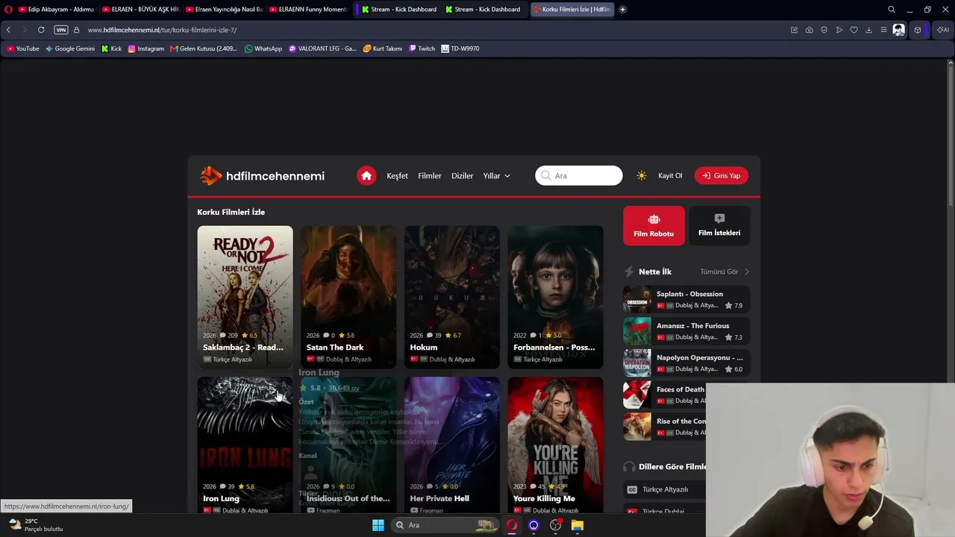Image resolution: width=955 pixels, height=537 pixels.
Task: Switch to ELRAEN - BÜYÜK AŞK HİK tab
Action: (140, 10)
